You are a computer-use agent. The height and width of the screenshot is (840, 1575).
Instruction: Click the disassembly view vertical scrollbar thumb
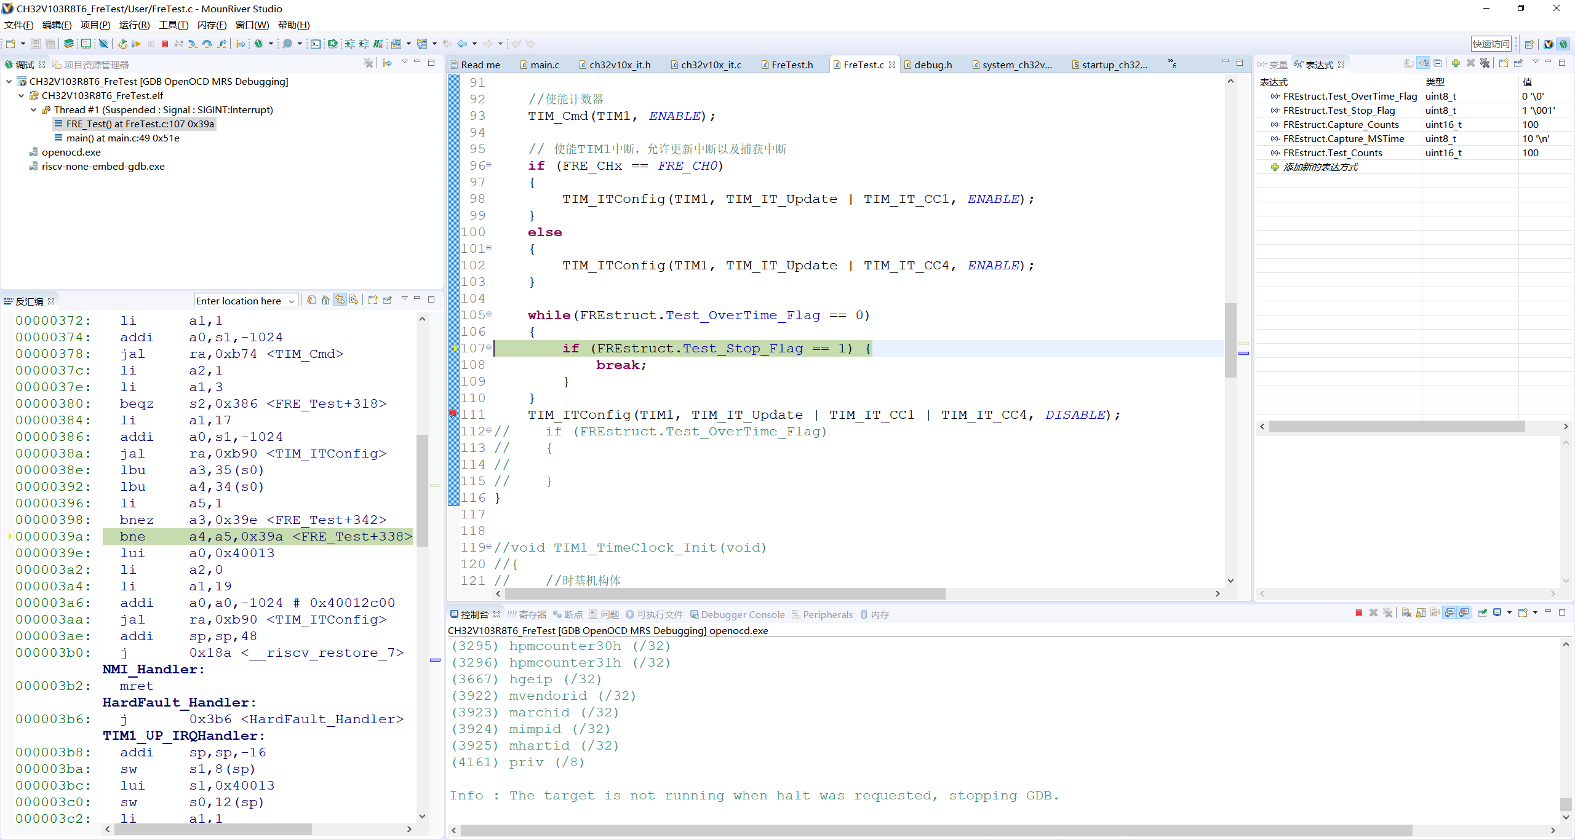pos(422,490)
